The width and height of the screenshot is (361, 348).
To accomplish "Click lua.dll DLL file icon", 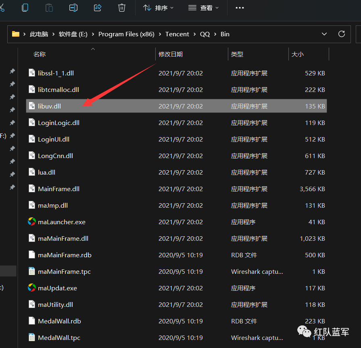I will point(32,172).
